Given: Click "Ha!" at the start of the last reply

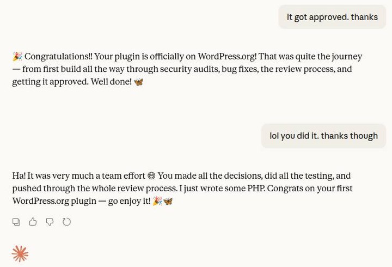Looking at the screenshot, I should [19, 176].
